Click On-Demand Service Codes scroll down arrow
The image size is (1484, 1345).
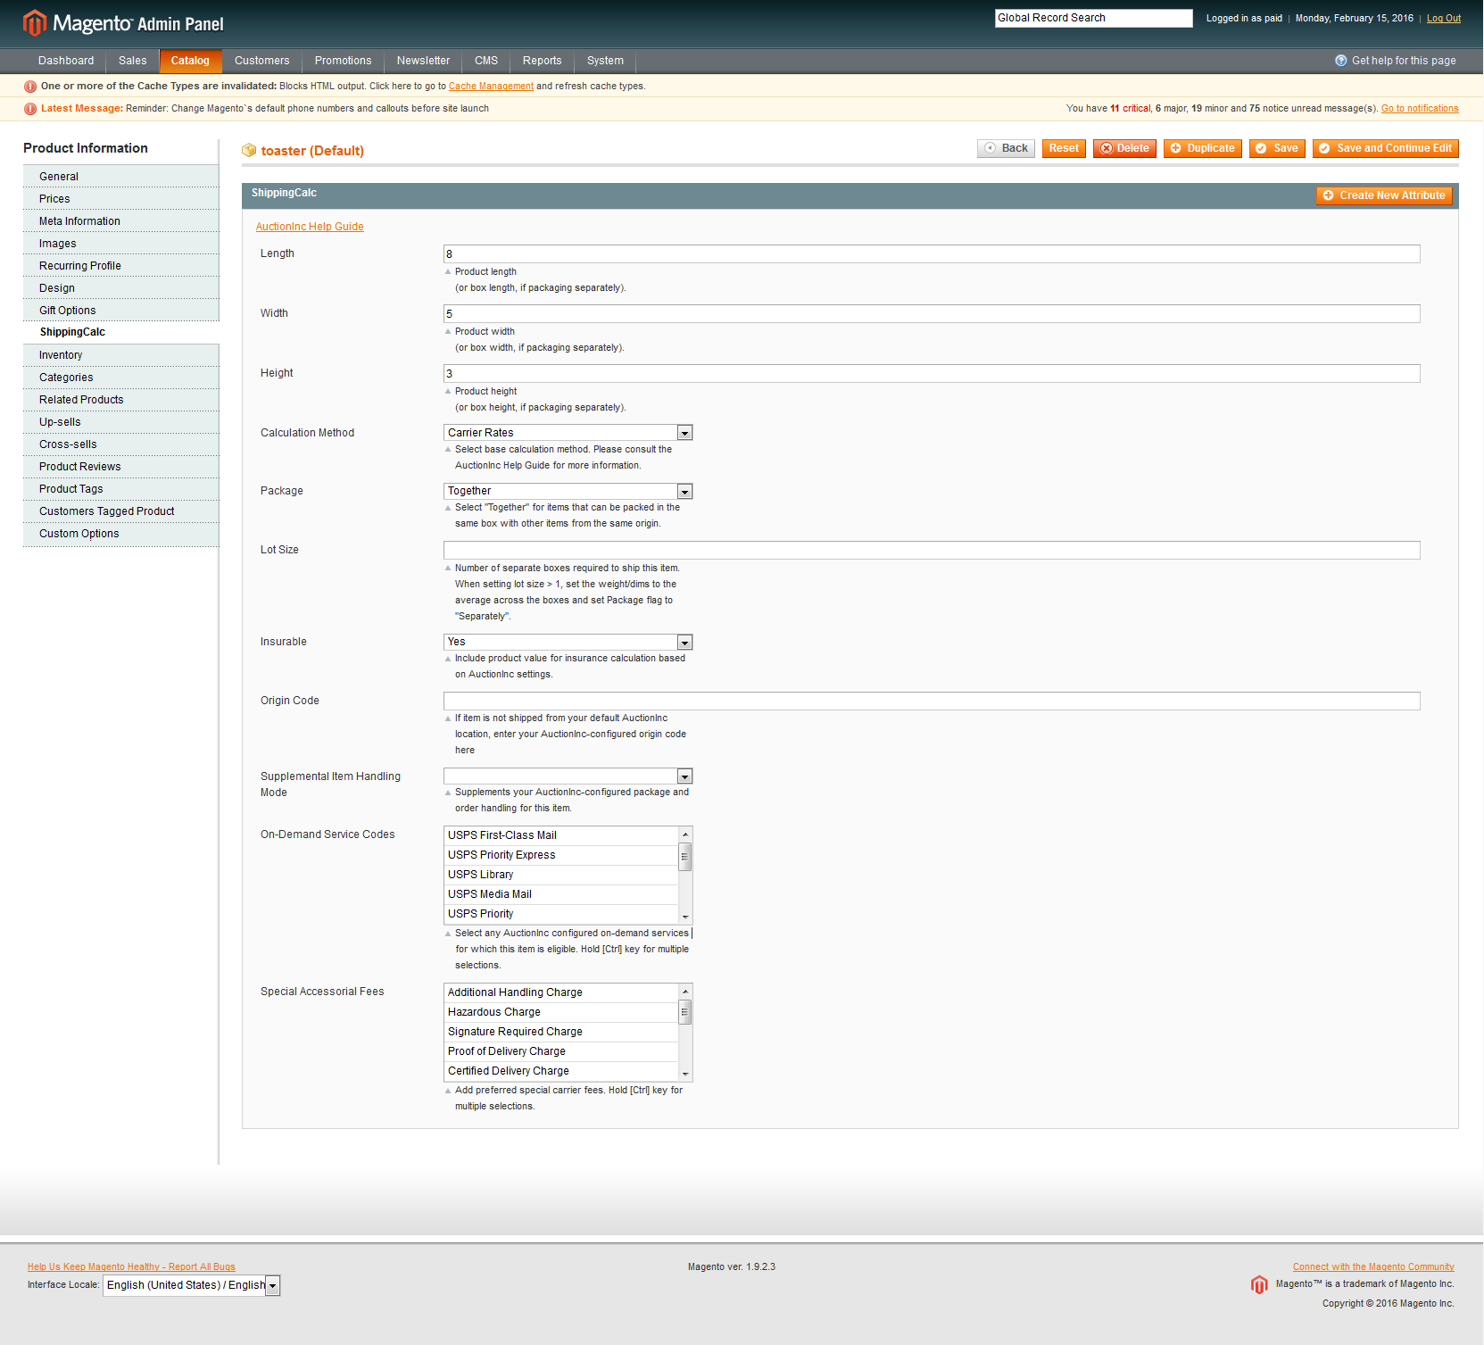pos(685,917)
